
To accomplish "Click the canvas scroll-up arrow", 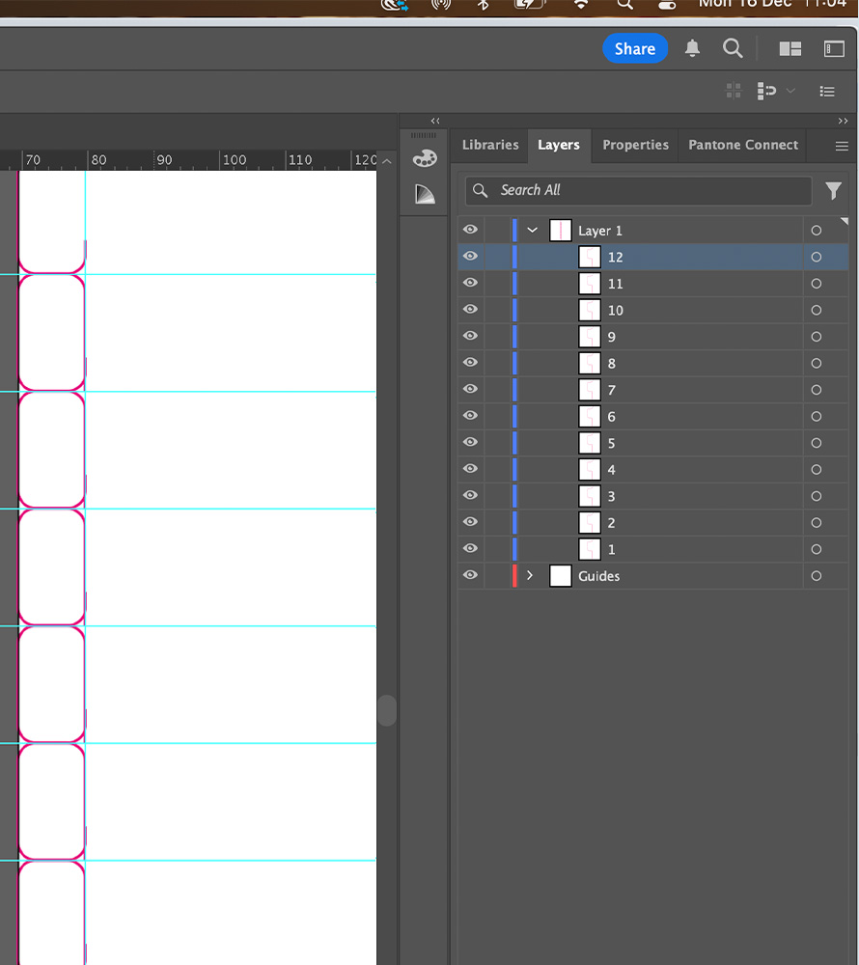I will (386, 161).
